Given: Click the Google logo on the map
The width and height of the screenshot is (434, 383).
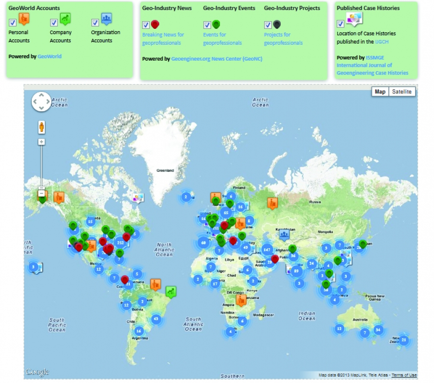Looking at the screenshot, I should [x=38, y=370].
